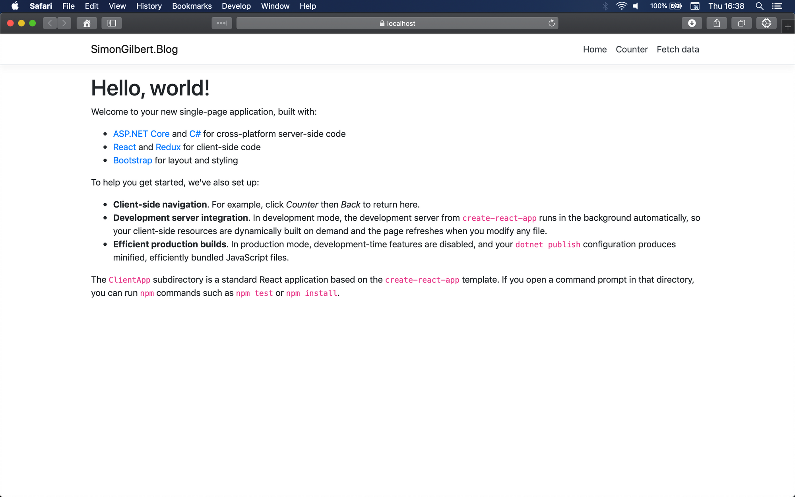The height and width of the screenshot is (497, 795).
Task: Click the tab overview icon
Action: click(x=741, y=23)
